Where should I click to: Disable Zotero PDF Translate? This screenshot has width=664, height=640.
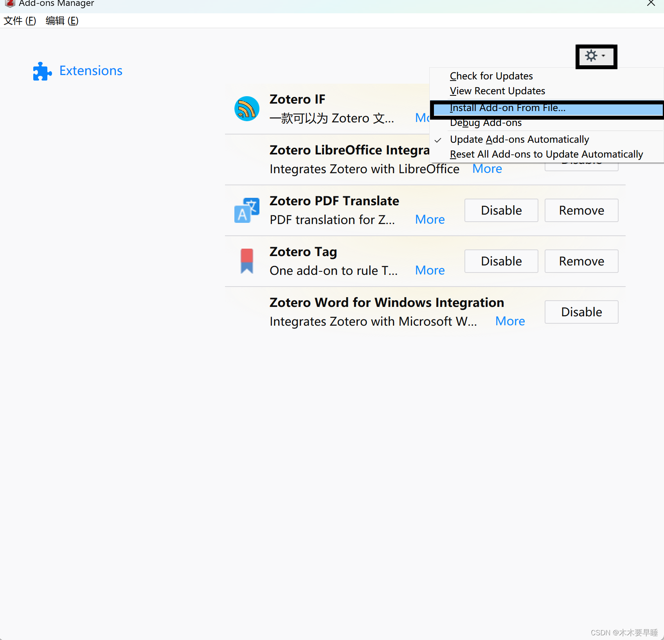click(x=501, y=210)
